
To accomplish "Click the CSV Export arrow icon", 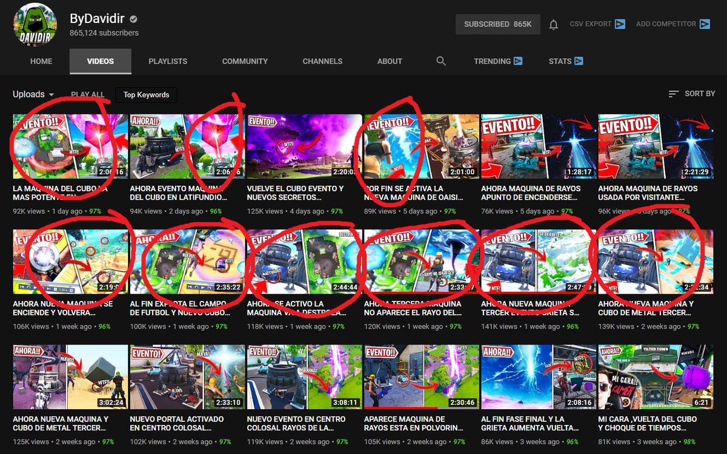I will tap(620, 24).
